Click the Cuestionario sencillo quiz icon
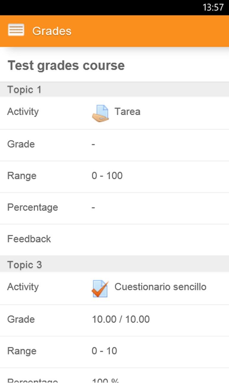 tap(100, 288)
